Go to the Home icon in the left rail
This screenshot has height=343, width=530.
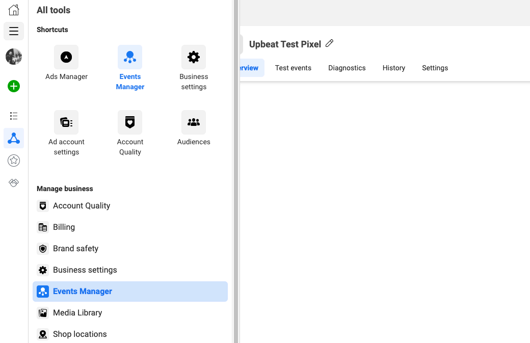14,10
